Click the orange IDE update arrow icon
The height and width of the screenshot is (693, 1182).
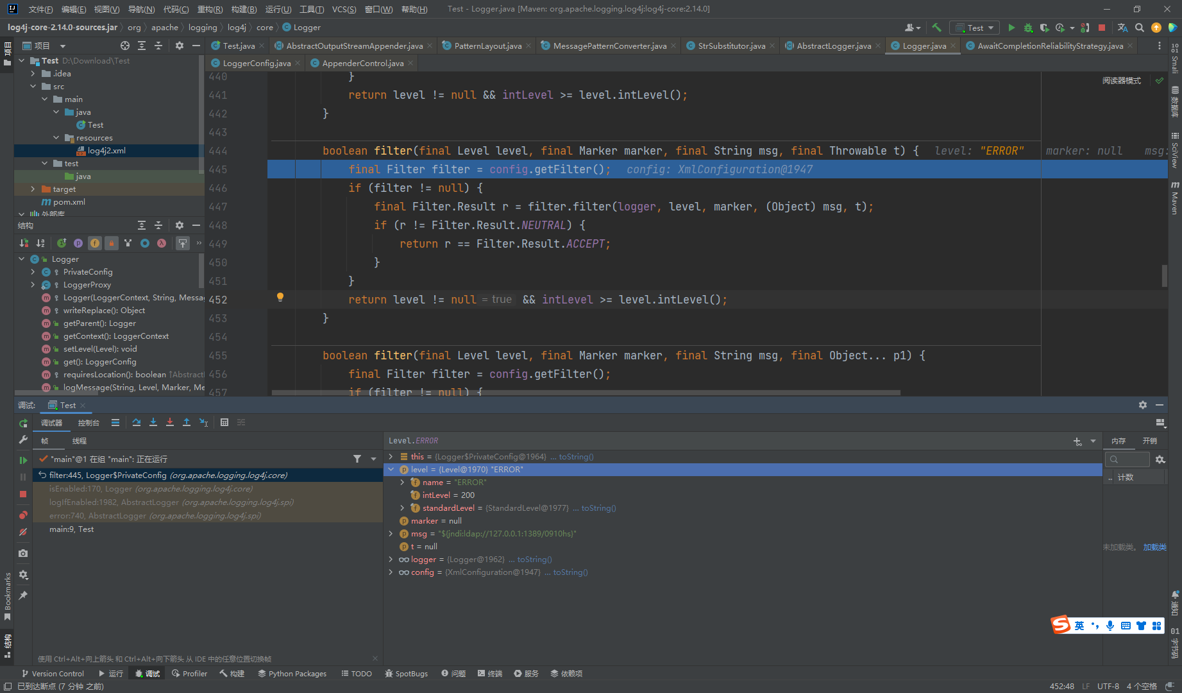(x=1156, y=28)
